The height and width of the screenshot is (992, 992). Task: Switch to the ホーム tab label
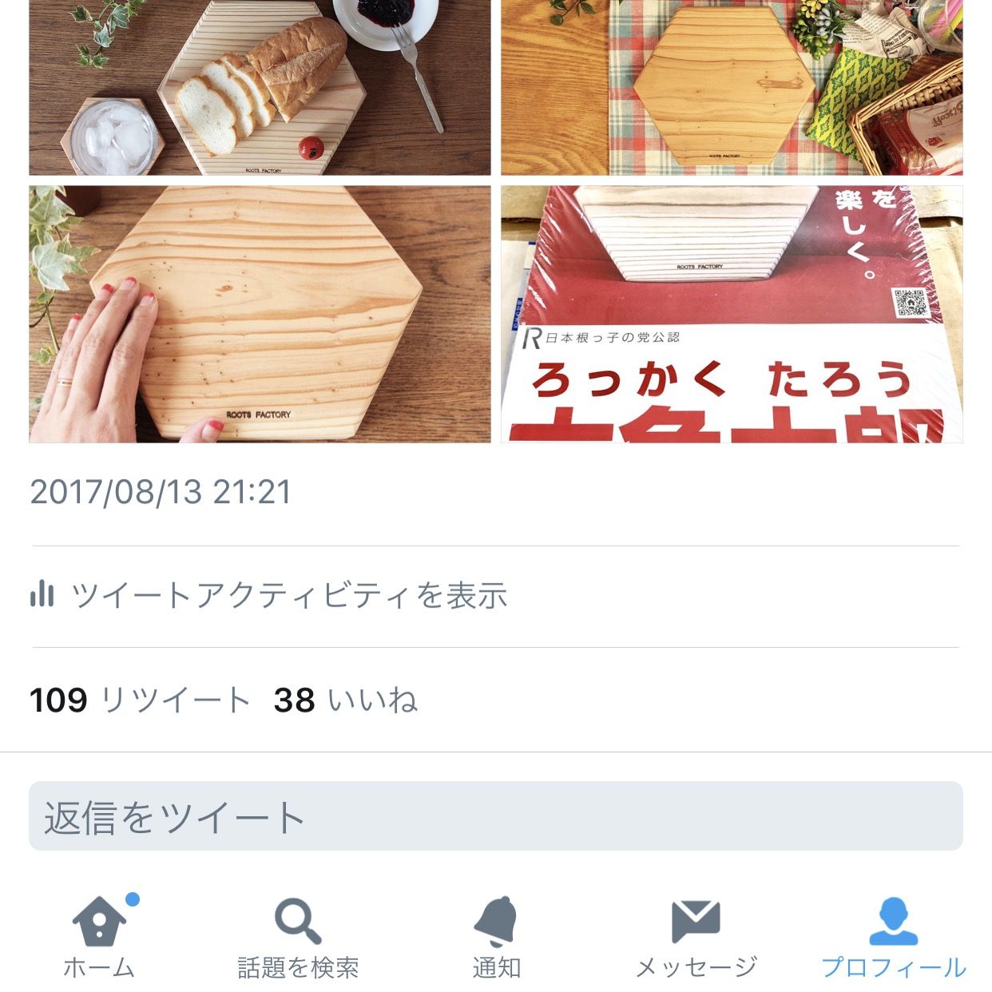coord(99,967)
